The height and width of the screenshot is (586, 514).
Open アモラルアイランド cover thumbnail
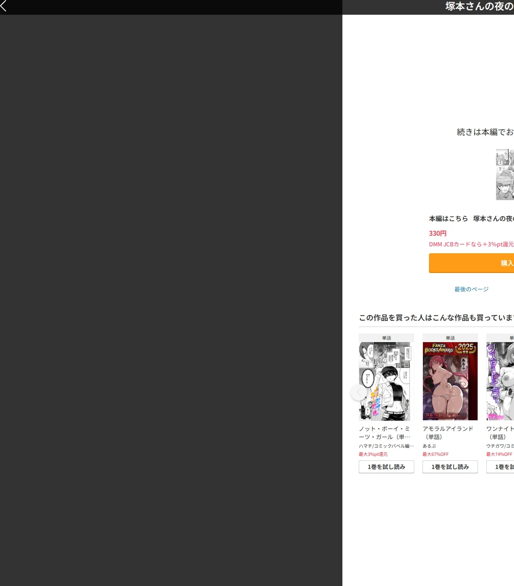click(450, 381)
